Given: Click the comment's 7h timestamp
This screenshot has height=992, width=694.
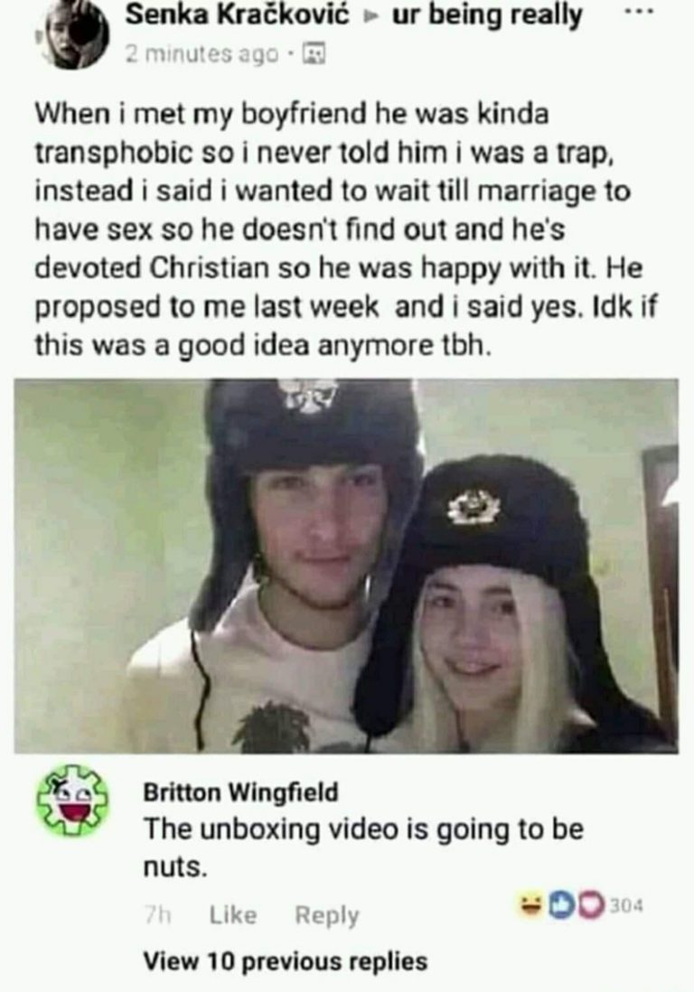Looking at the screenshot, I should tap(157, 915).
